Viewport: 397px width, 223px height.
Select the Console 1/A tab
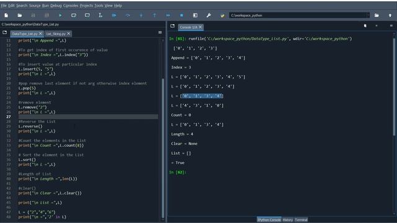point(189,27)
